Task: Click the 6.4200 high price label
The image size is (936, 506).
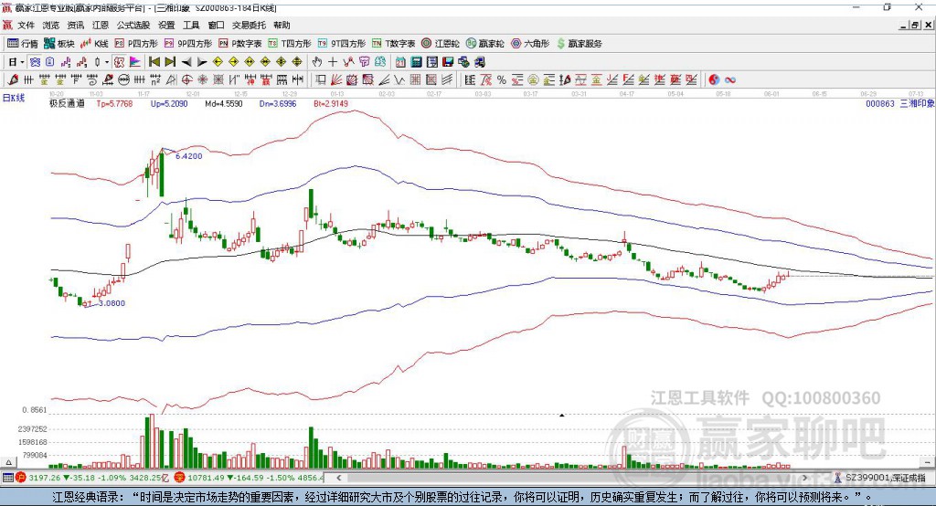Action: [188, 156]
